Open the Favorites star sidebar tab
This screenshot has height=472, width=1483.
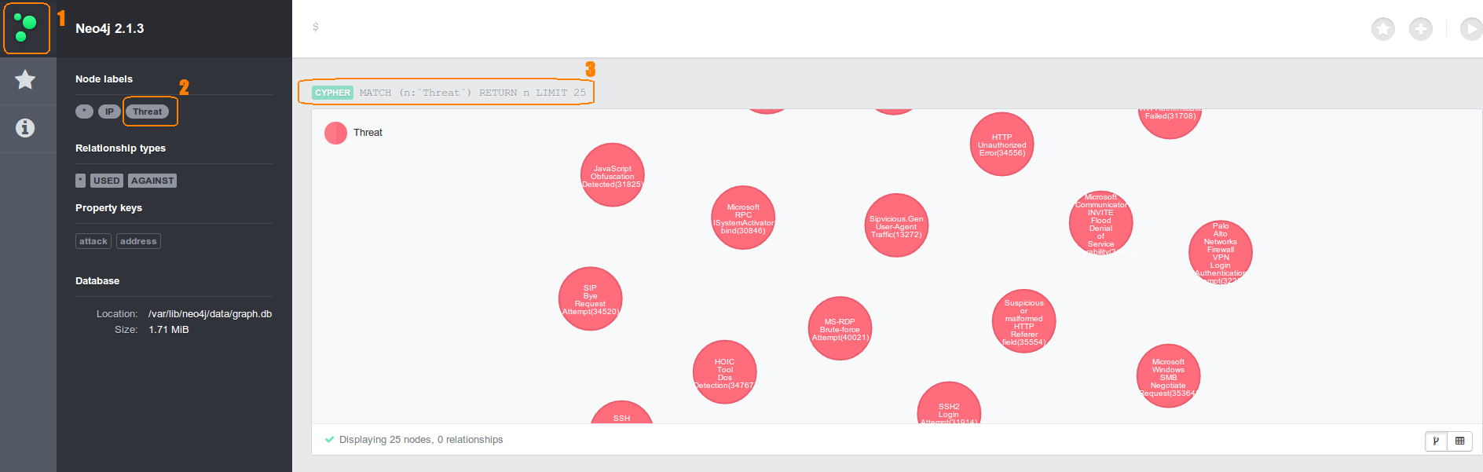[x=25, y=79]
